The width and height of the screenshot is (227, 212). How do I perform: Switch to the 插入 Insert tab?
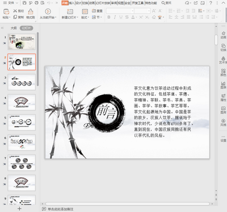click(x=72, y=3)
